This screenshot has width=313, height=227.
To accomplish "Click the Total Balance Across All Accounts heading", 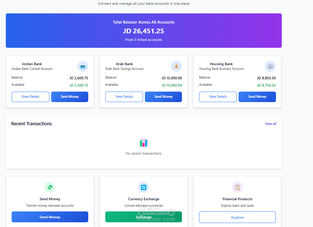I will pyautogui.click(x=143, y=22).
